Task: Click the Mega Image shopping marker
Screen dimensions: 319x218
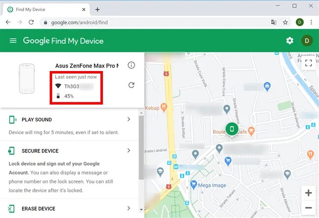Action: (x=193, y=185)
